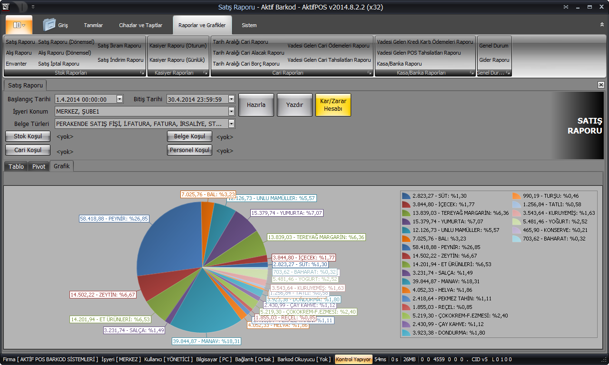Open the Kasa/Banka Raporları group dialog launcher
The image size is (609, 365).
(x=472, y=73)
